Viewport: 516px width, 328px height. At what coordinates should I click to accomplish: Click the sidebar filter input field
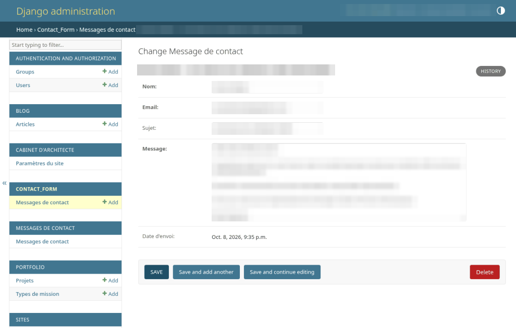coord(66,45)
